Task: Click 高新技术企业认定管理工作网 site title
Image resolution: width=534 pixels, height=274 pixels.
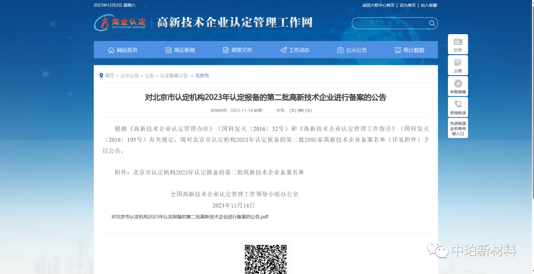Action: click(235, 22)
